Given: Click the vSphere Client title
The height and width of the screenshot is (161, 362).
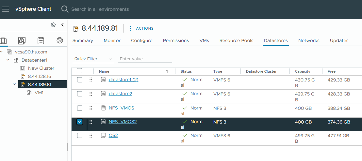Looking at the screenshot, I should point(33,9).
